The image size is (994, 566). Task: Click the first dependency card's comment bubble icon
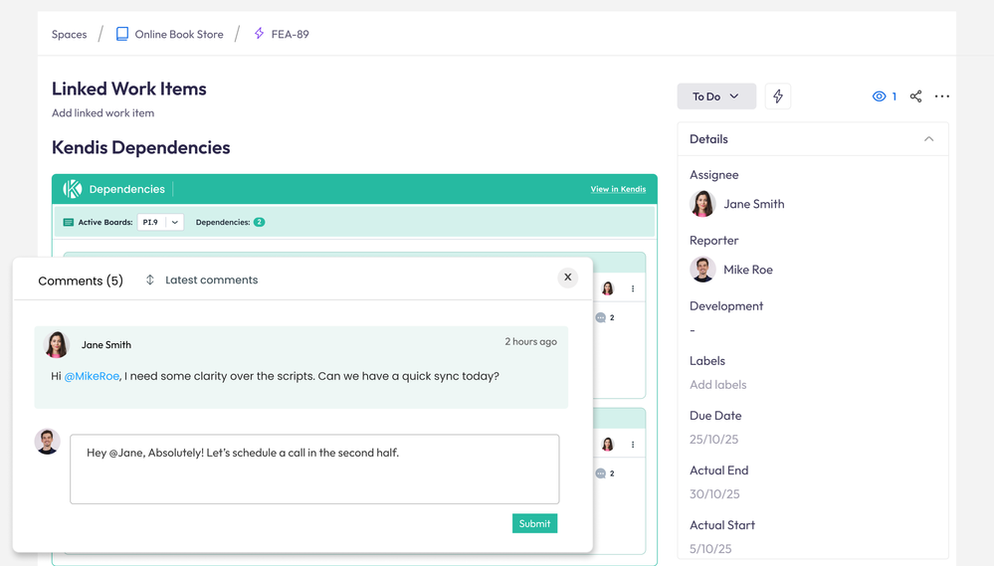point(600,317)
